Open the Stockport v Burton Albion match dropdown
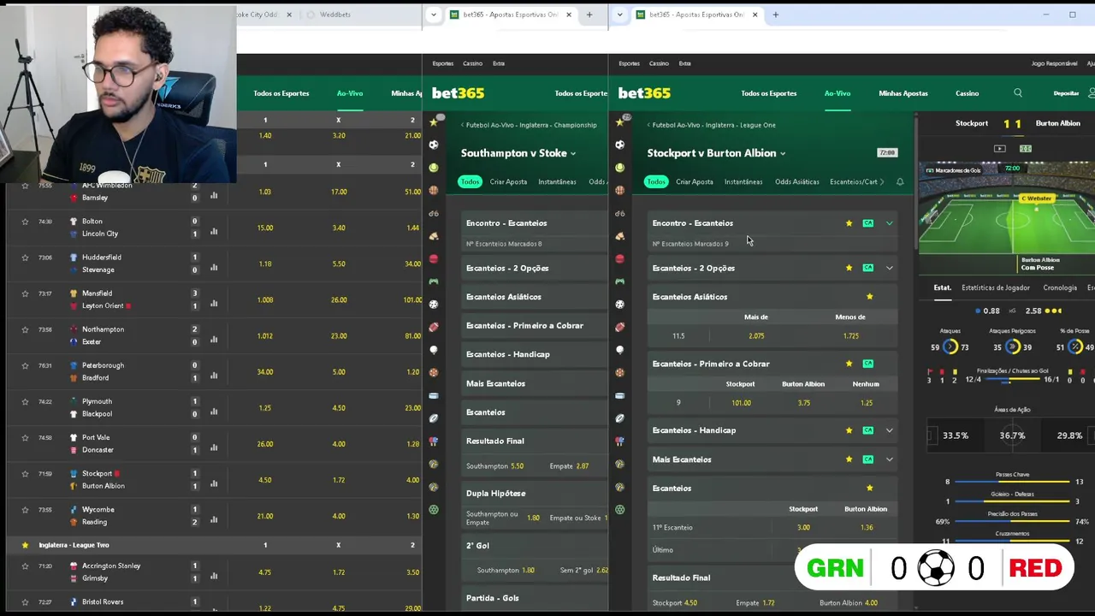 click(783, 154)
